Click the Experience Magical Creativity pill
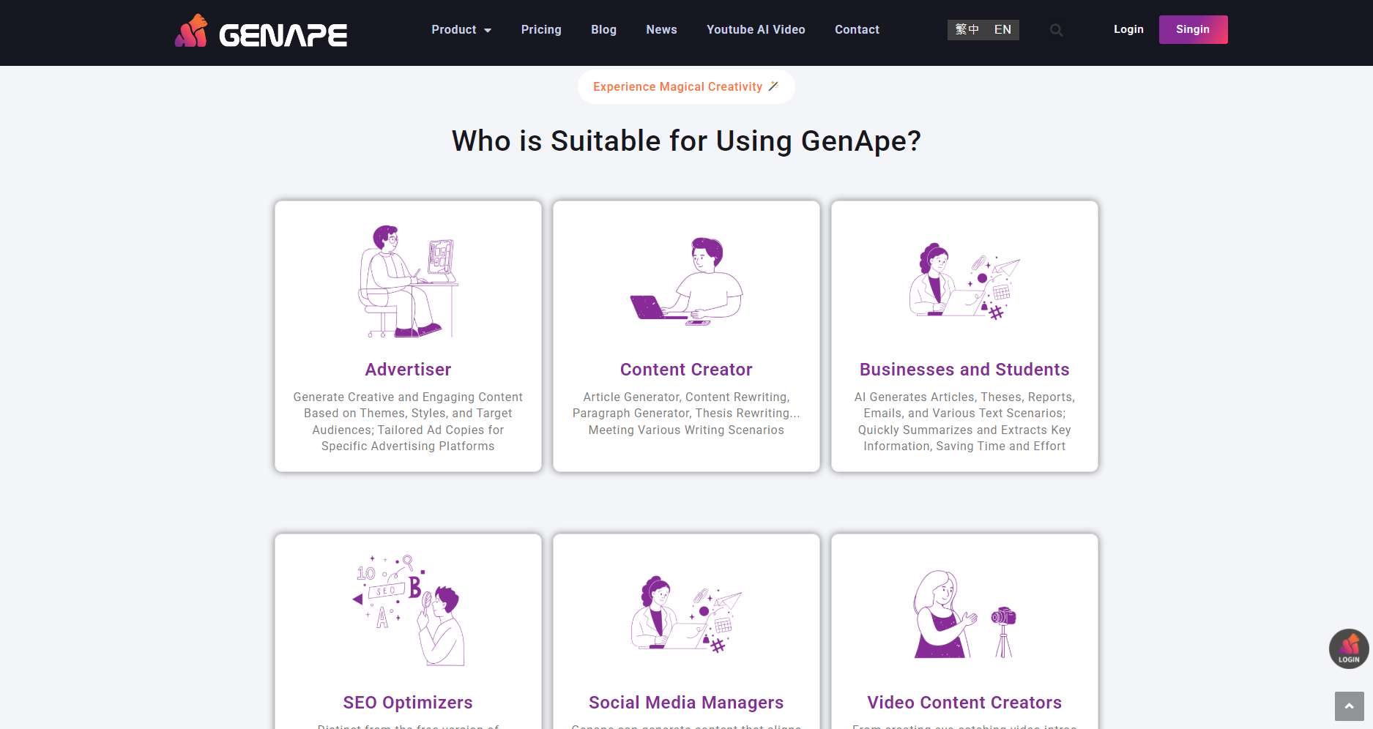 pyautogui.click(x=686, y=87)
